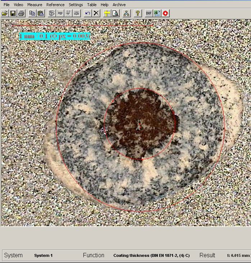Toggle the yellow crosshair tool
Screen dimensions: 251x263
click(107, 13)
